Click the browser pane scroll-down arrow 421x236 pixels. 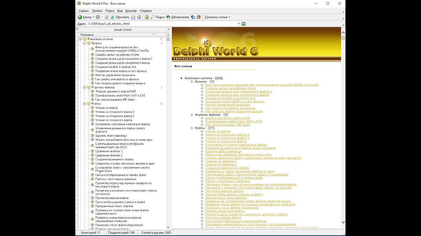(343, 222)
